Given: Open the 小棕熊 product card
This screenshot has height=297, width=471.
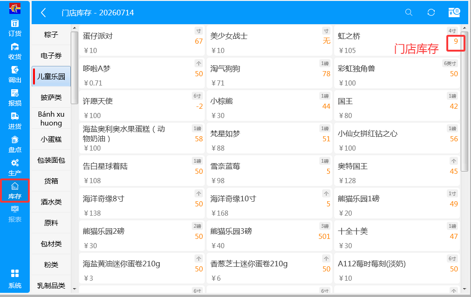Looking at the screenshot, I should tap(269, 106).
